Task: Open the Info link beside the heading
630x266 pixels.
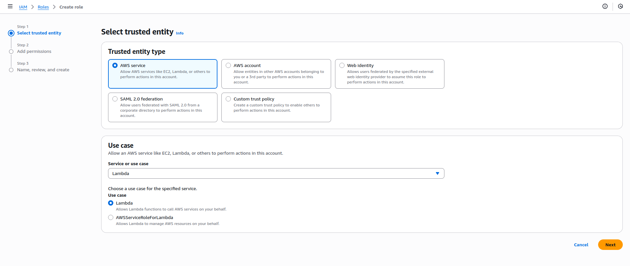Action: pyautogui.click(x=180, y=33)
